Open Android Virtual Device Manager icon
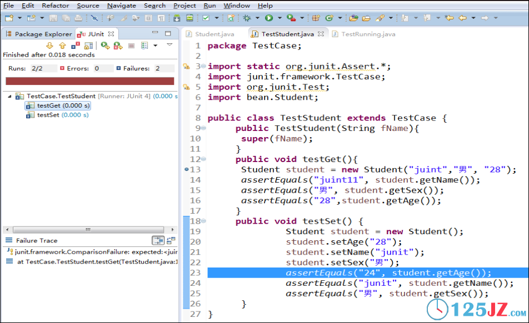The image size is (529, 323). pos(189,18)
